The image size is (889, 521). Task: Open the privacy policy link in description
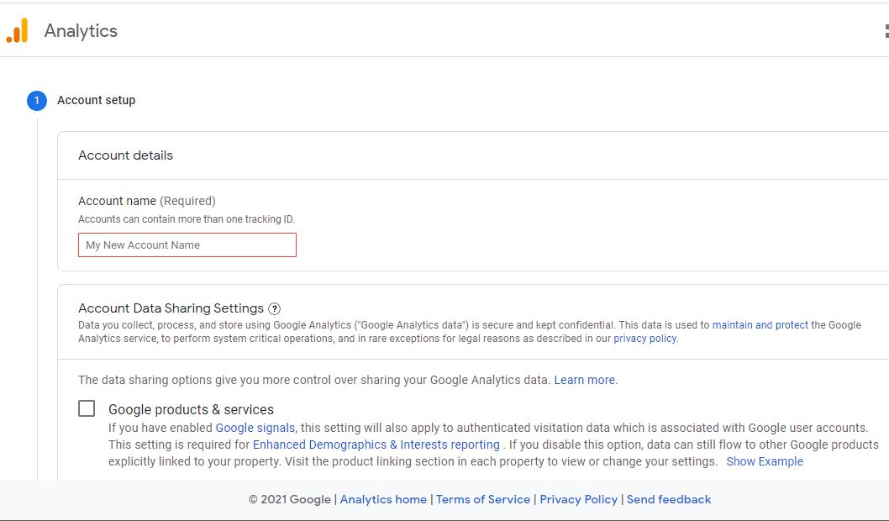[x=644, y=339]
